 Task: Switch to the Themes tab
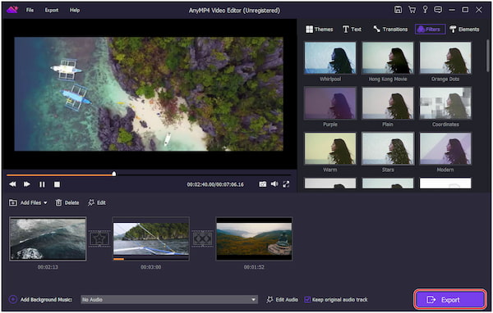(319, 29)
